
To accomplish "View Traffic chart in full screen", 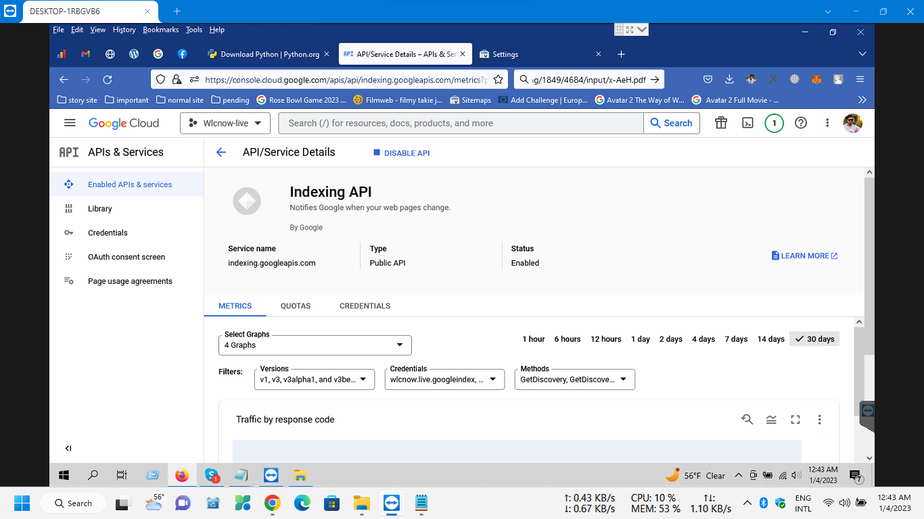I will [795, 420].
